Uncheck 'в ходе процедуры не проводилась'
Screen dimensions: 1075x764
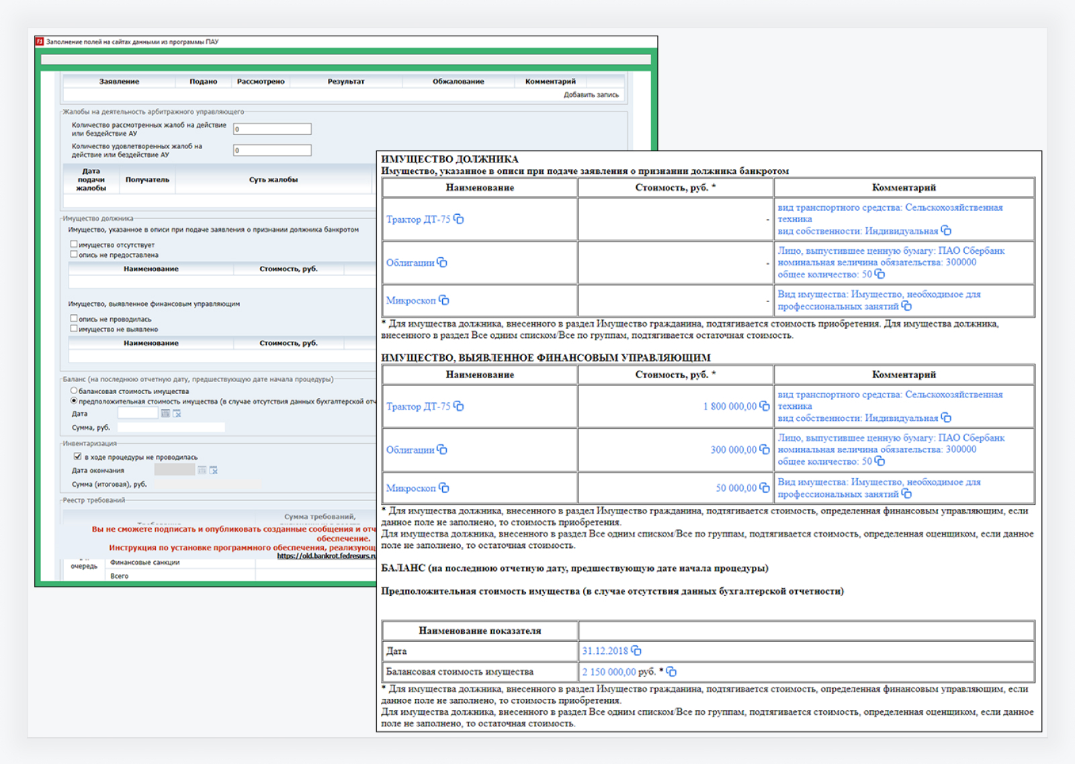click(x=77, y=457)
